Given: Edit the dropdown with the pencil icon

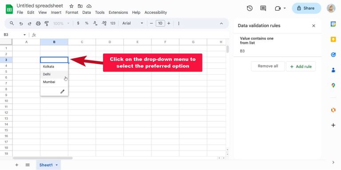Looking at the screenshot, I should [x=63, y=91].
